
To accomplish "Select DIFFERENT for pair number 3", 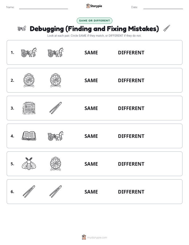I will (x=131, y=108).
